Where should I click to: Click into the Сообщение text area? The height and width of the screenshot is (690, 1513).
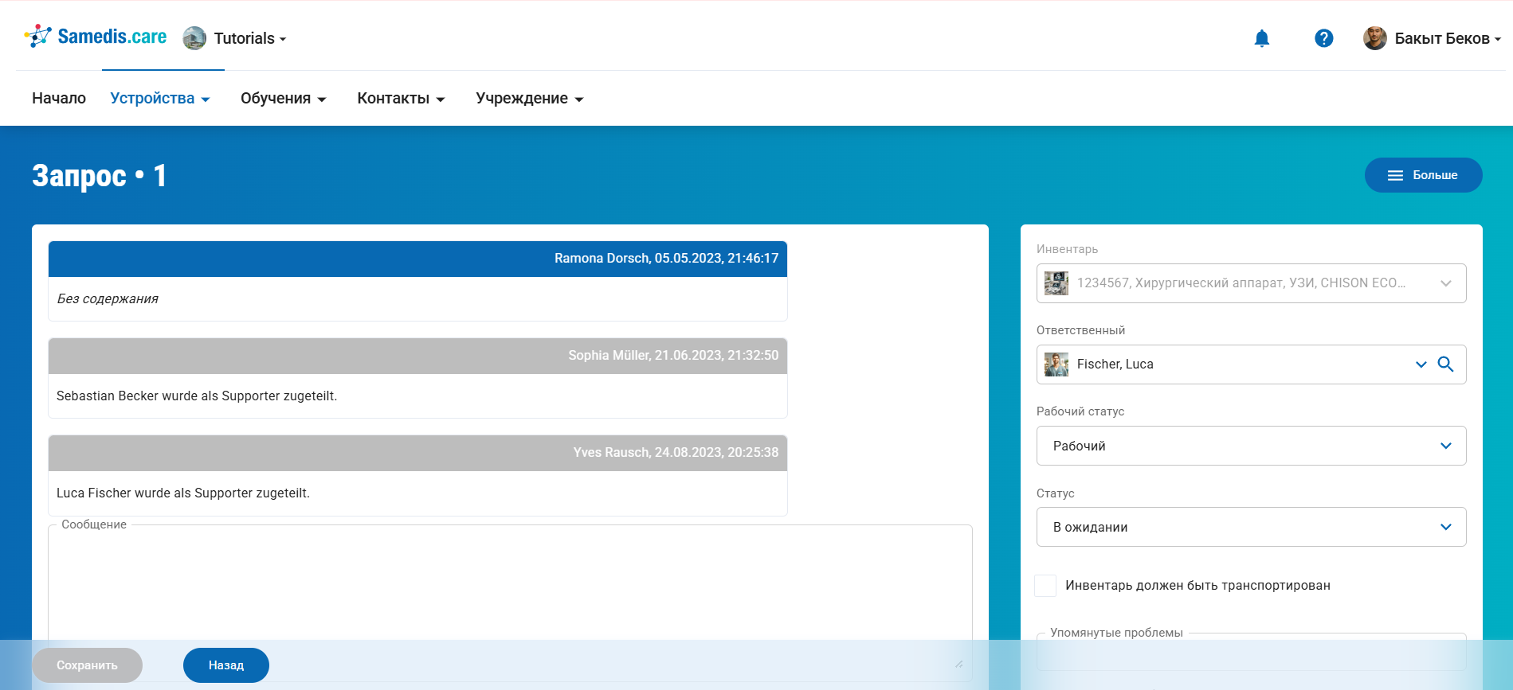click(510, 589)
